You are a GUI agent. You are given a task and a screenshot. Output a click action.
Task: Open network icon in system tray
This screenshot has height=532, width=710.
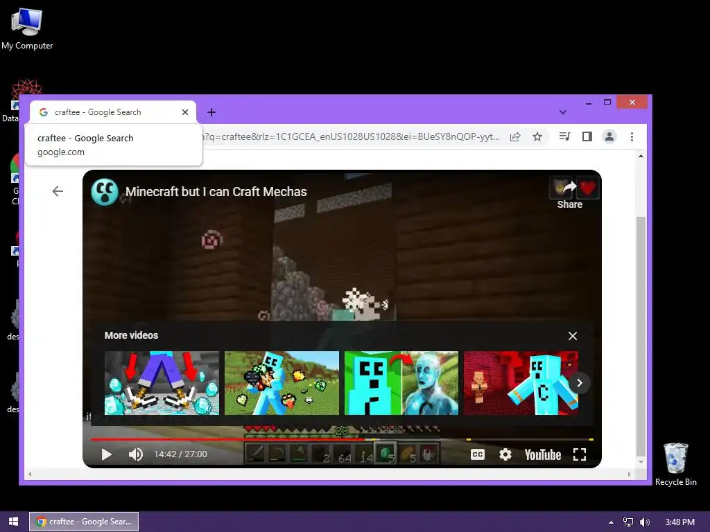[x=628, y=522]
